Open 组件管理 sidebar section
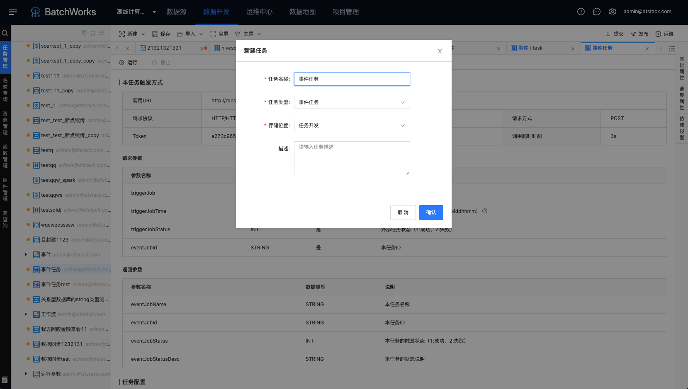Viewport: 688px width, 389px height. click(5, 189)
